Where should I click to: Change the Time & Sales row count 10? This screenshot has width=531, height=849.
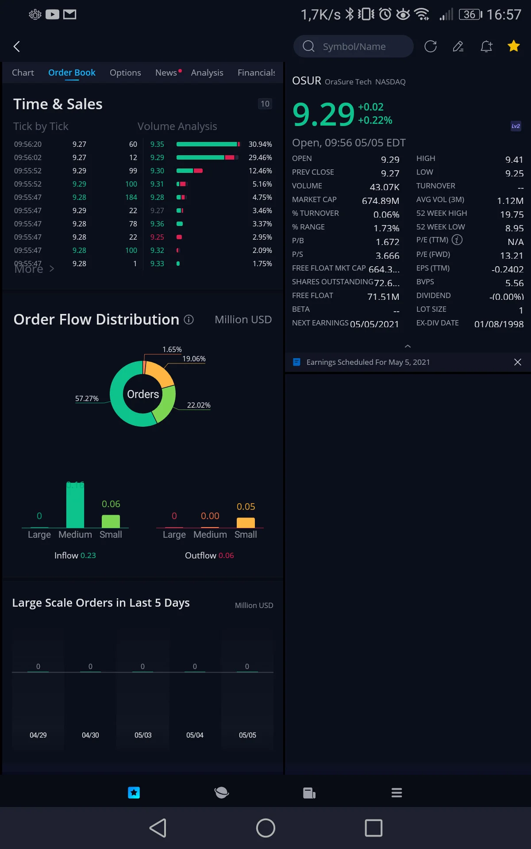coord(265,104)
